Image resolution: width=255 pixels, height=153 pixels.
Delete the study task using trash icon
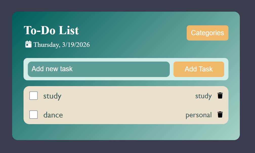[x=220, y=95]
